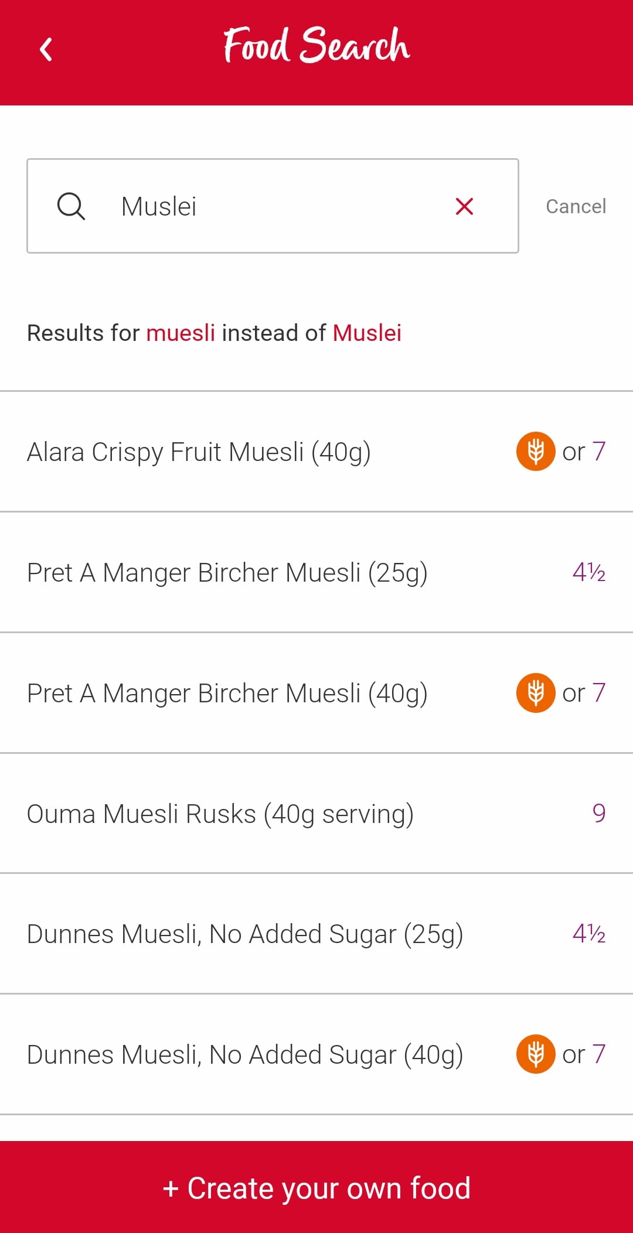Open Create your own food

[x=316, y=1187]
